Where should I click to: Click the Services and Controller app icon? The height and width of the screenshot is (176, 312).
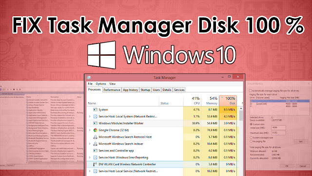(96, 151)
